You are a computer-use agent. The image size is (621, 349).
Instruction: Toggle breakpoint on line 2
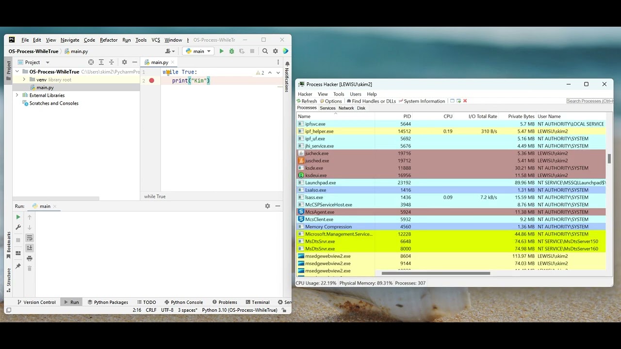pos(151,80)
